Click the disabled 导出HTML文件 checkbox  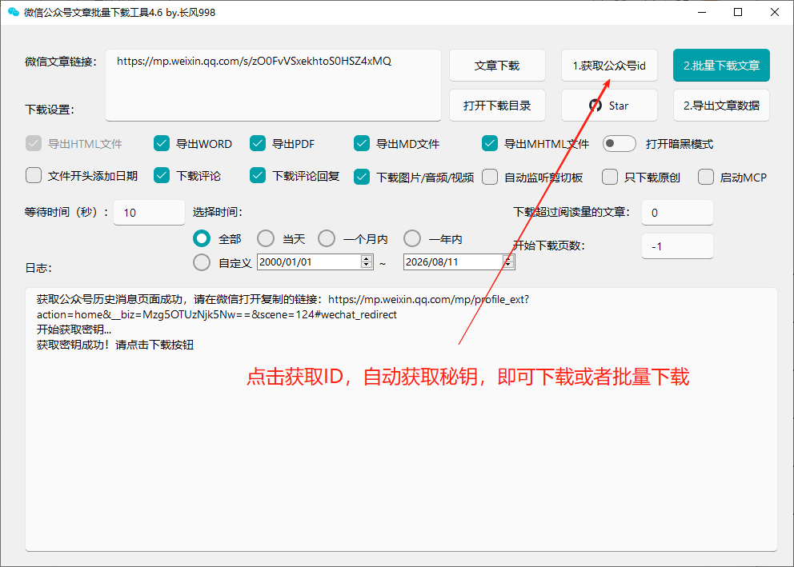(x=34, y=144)
